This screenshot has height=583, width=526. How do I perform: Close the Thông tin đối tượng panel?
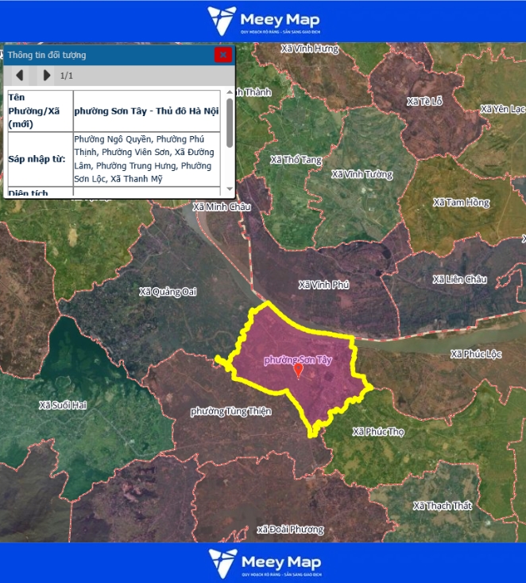223,55
